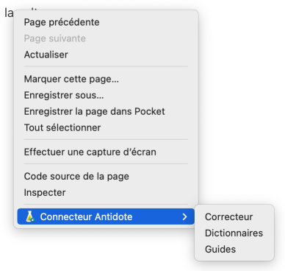Reload the page with Actualiser

[46, 54]
